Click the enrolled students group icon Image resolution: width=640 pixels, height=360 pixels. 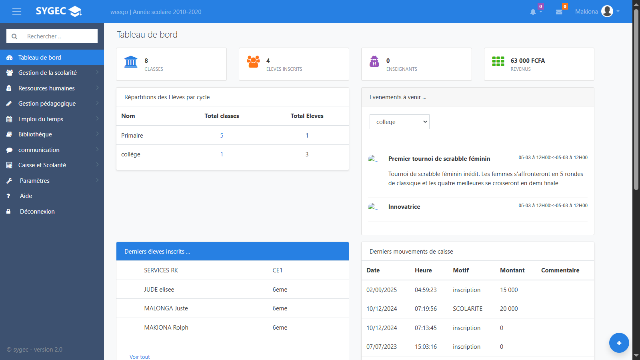(253, 62)
